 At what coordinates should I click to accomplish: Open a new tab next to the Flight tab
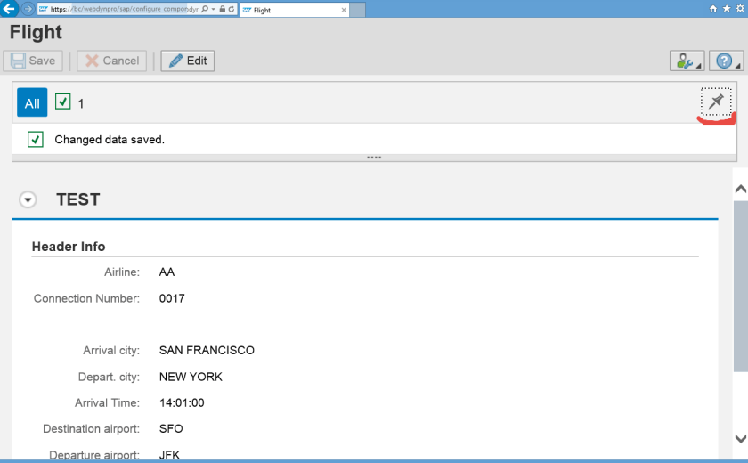(x=357, y=10)
